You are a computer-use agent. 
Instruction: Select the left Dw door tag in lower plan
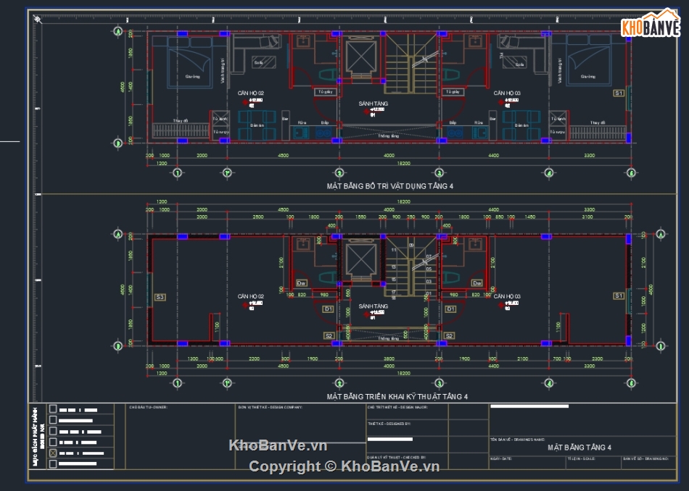[x=302, y=282]
